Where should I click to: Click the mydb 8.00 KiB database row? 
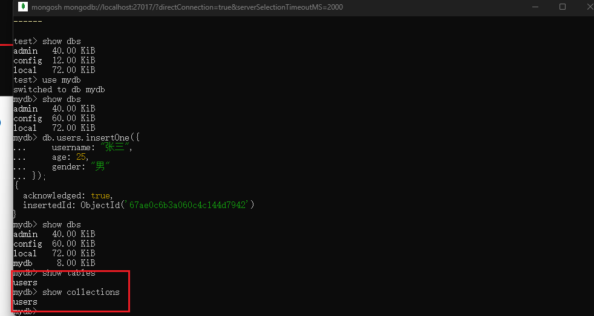pos(54,263)
